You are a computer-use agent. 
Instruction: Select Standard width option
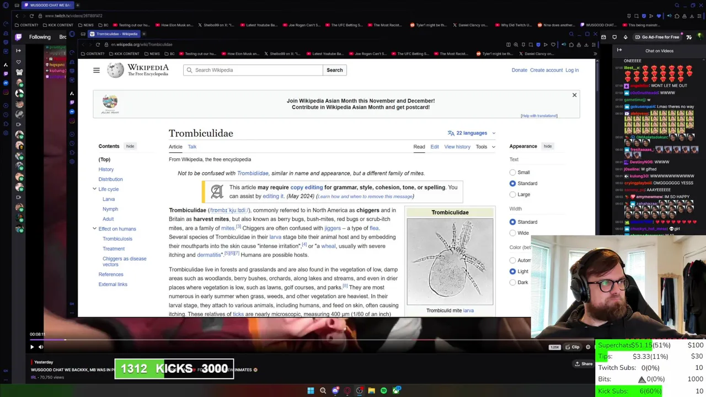click(x=512, y=222)
